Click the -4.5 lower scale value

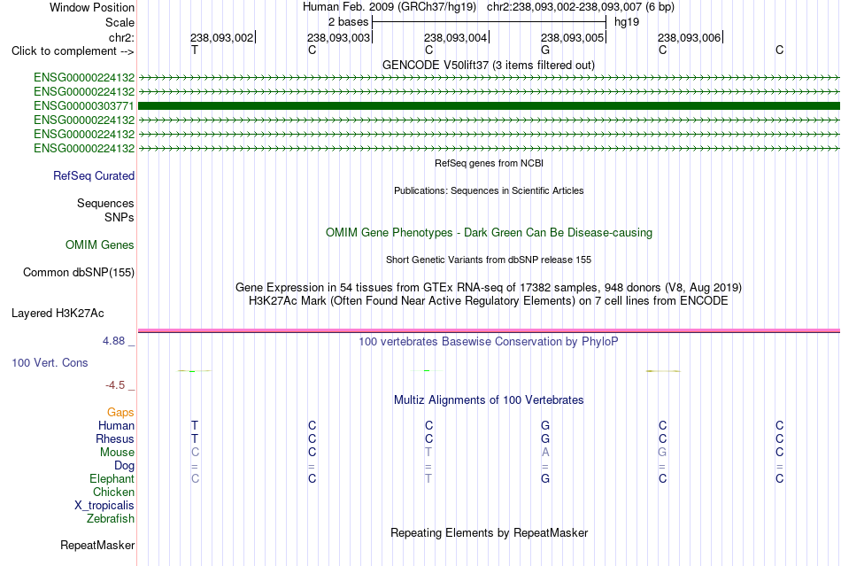point(115,385)
